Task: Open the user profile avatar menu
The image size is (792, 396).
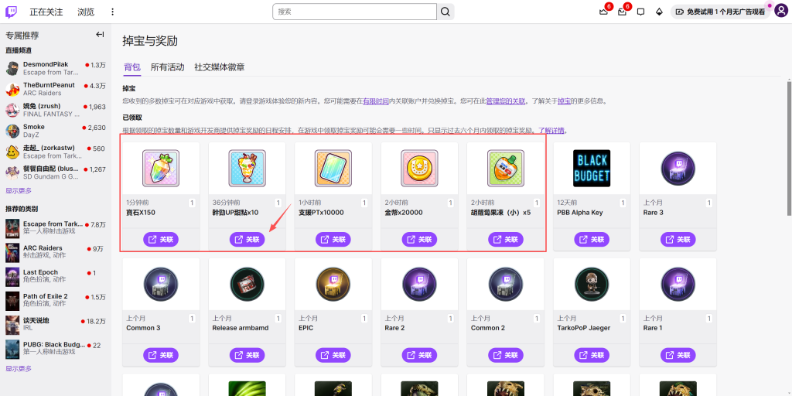Action: click(780, 12)
